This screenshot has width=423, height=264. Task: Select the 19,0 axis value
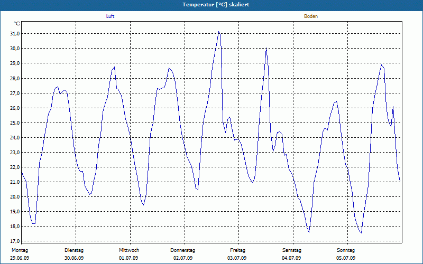point(15,212)
